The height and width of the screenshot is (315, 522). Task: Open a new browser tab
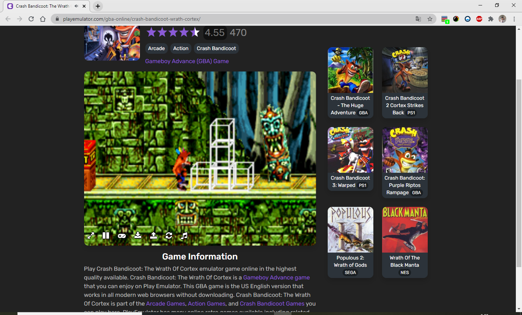[98, 6]
